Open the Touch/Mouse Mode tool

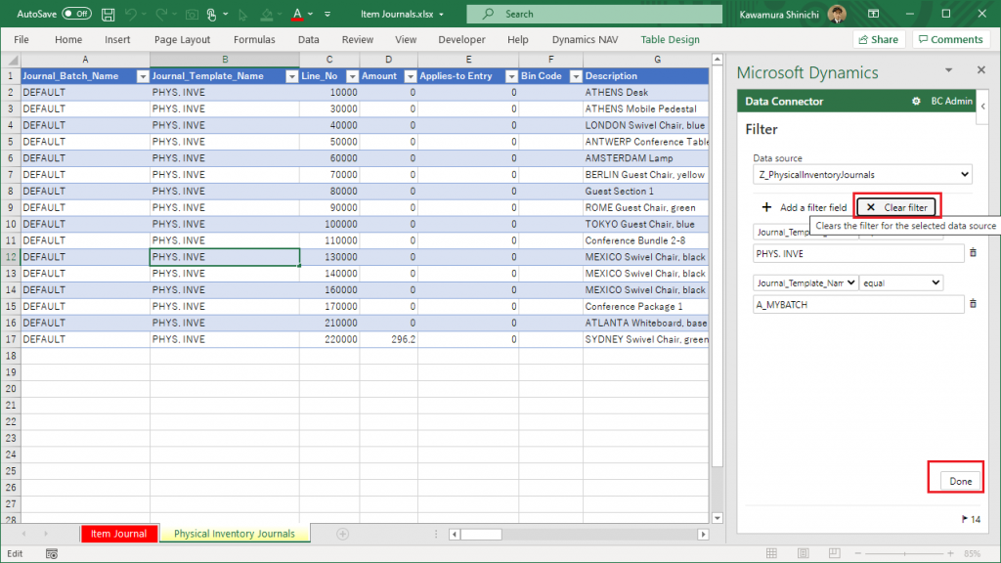pos(212,14)
